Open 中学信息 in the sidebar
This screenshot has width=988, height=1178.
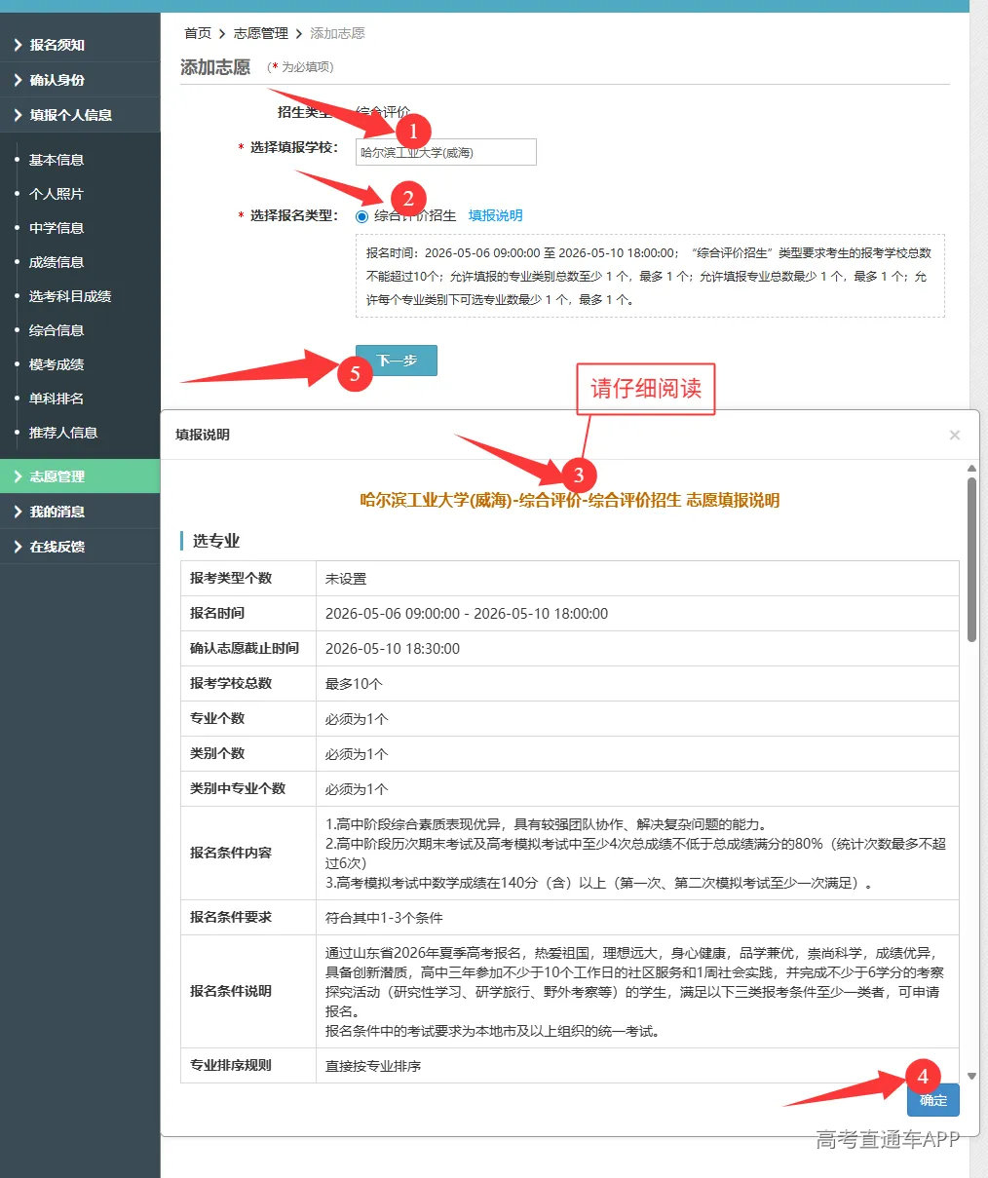point(57,228)
